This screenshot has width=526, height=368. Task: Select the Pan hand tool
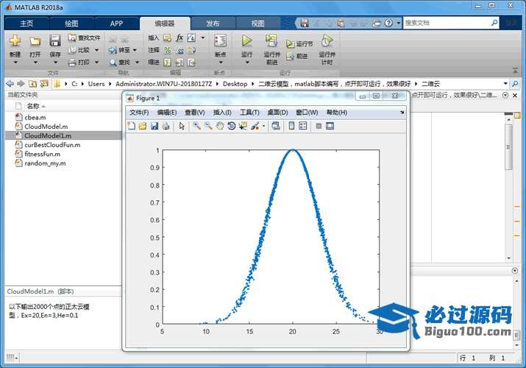(x=220, y=126)
